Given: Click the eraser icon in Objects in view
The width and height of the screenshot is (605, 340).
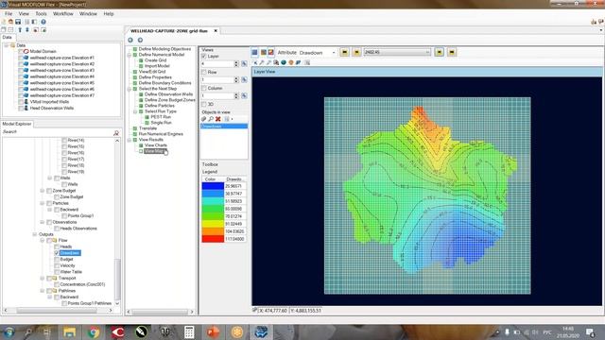Looking at the screenshot, I should tap(204, 119).
